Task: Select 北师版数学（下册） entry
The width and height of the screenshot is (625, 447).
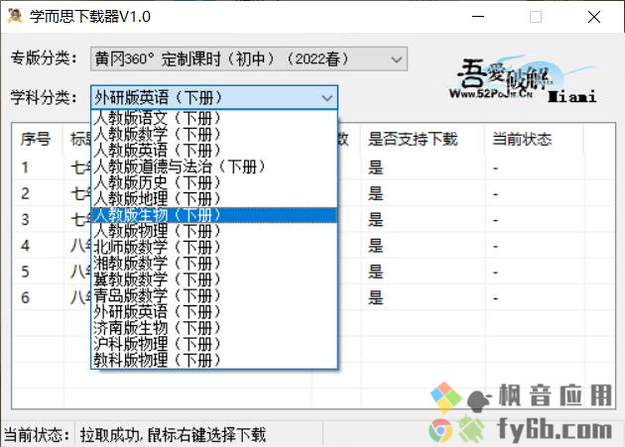Action: click(x=214, y=248)
